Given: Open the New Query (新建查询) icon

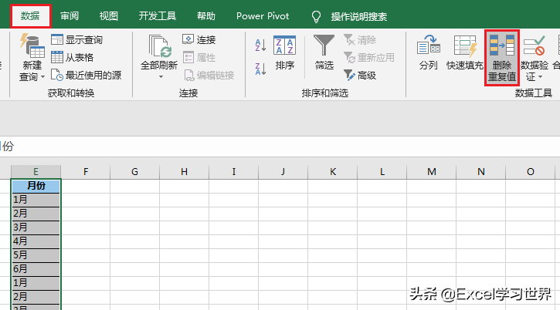Looking at the screenshot, I should tap(32, 46).
